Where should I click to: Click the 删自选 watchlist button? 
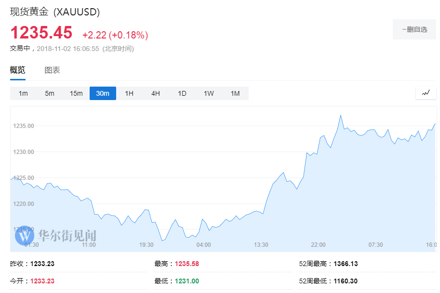tap(414, 29)
